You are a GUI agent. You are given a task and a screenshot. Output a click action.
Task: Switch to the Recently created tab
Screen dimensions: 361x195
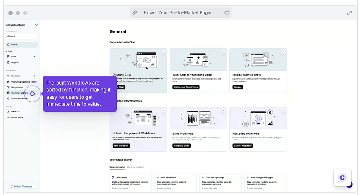[x=118, y=167]
